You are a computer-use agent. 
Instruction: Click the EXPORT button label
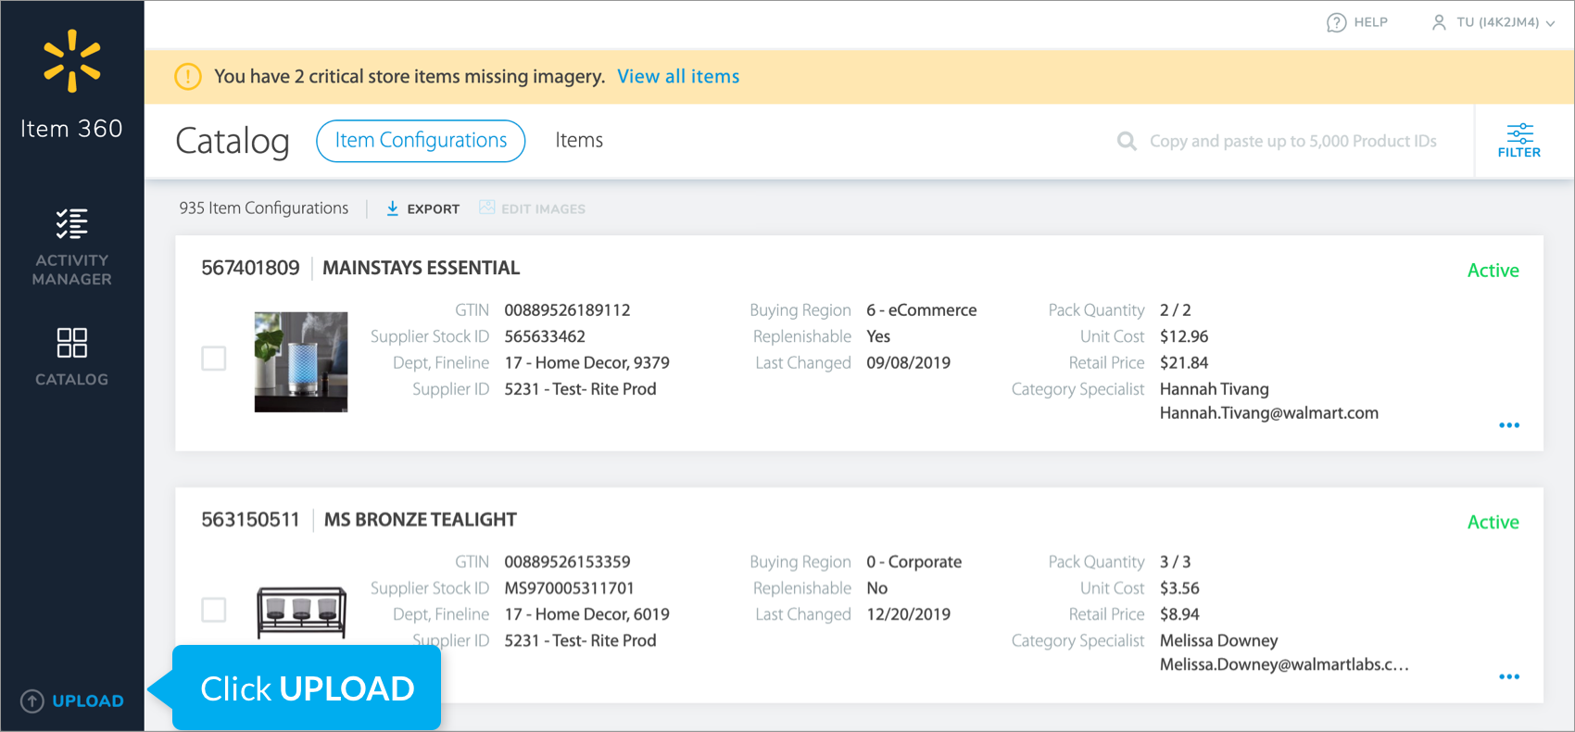tap(434, 209)
